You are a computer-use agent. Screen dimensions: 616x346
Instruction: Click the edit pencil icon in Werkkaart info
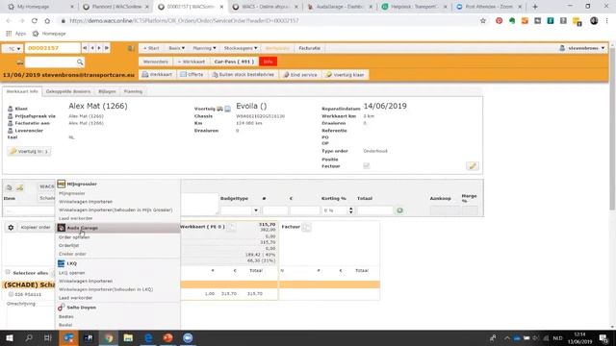473,166
